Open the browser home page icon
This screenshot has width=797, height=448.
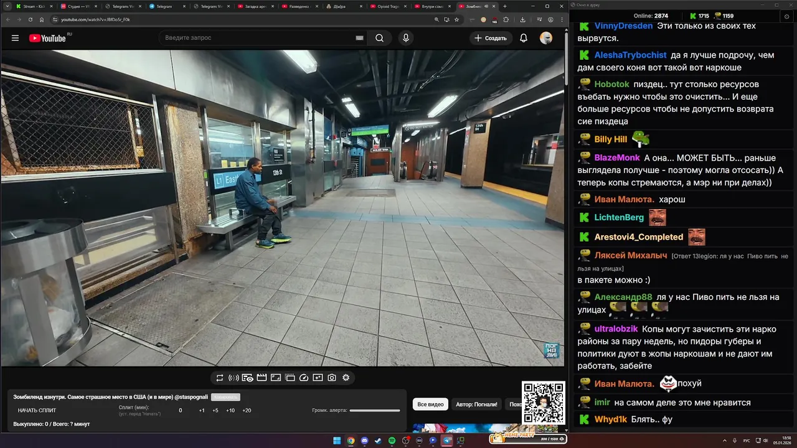[x=42, y=19]
